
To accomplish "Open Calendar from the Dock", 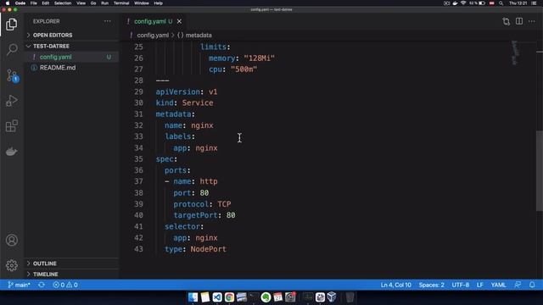I will [x=277, y=297].
